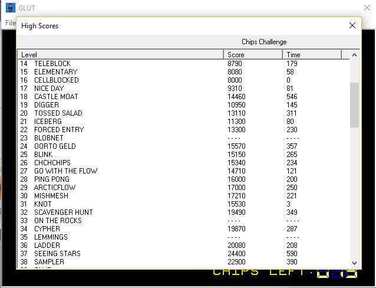Close the GLUT main window

click(x=366, y=8)
